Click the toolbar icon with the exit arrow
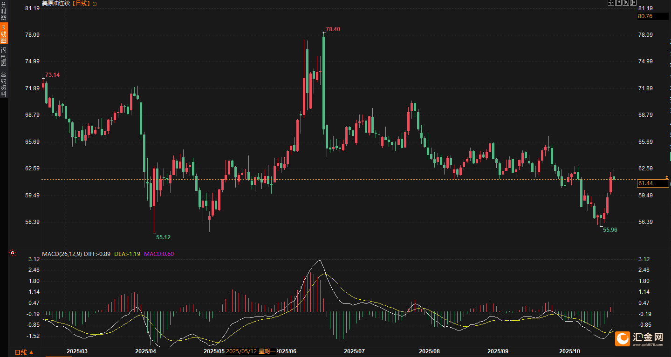Viewport: 671px width, 357px height. [x=633, y=3]
